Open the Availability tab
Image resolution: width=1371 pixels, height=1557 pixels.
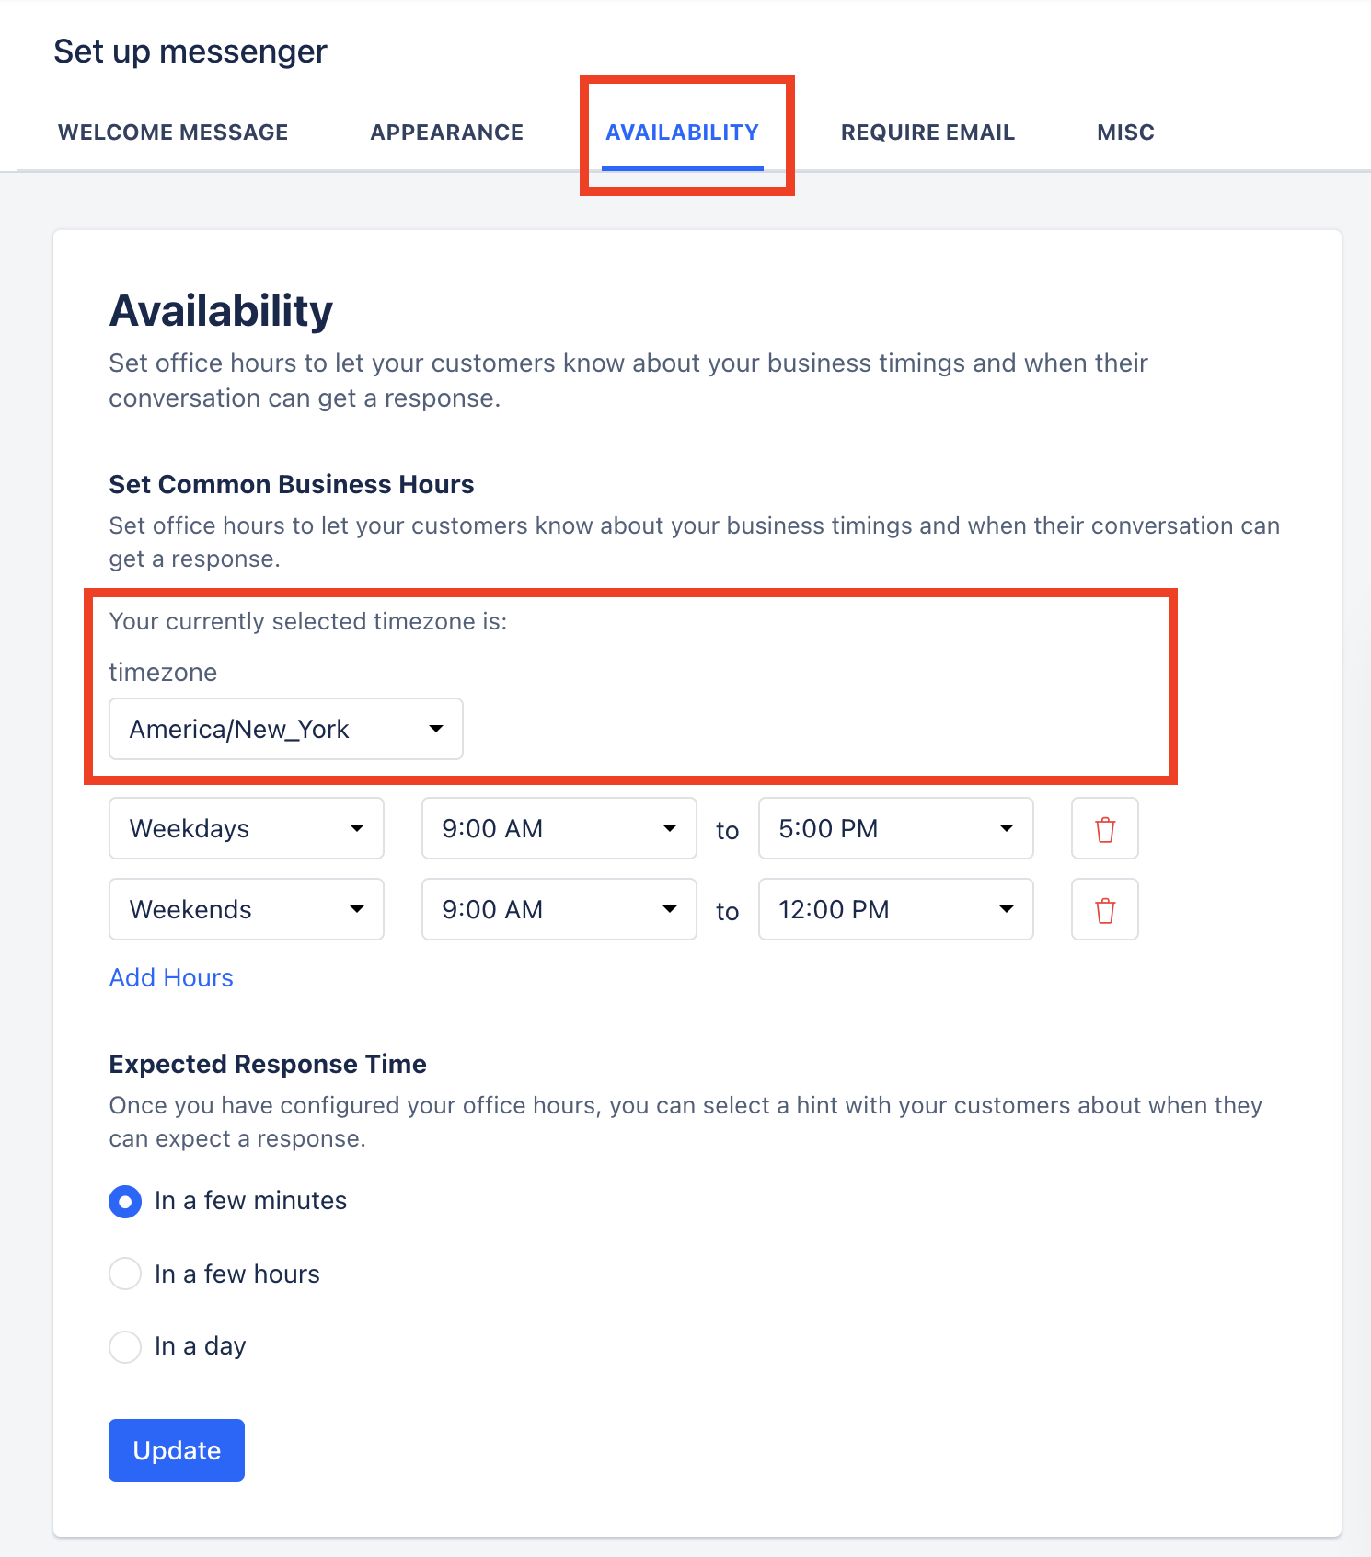click(x=682, y=133)
